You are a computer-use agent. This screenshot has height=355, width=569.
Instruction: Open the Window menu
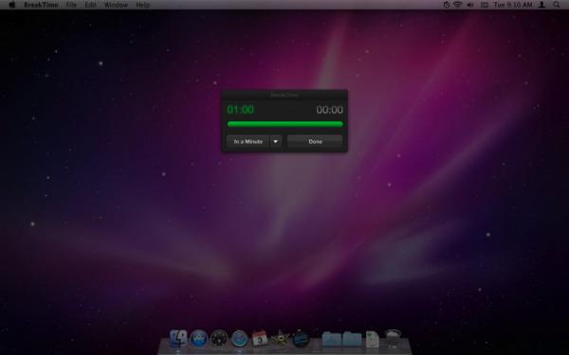(x=116, y=5)
